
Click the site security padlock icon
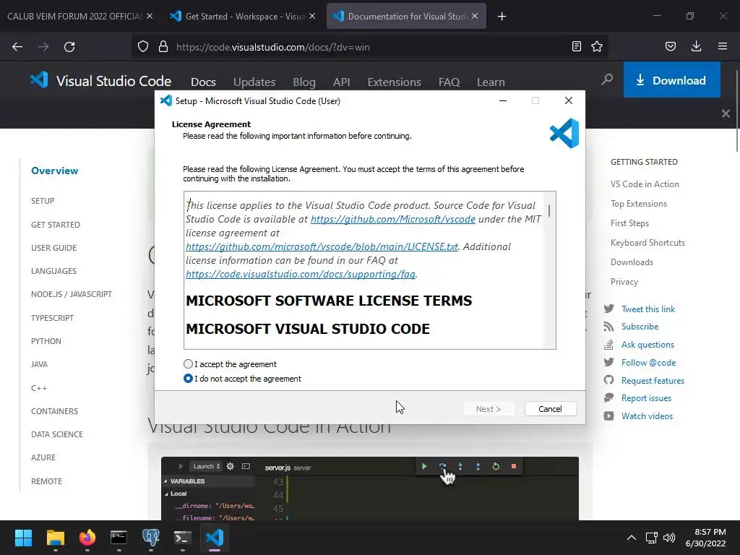(x=163, y=47)
